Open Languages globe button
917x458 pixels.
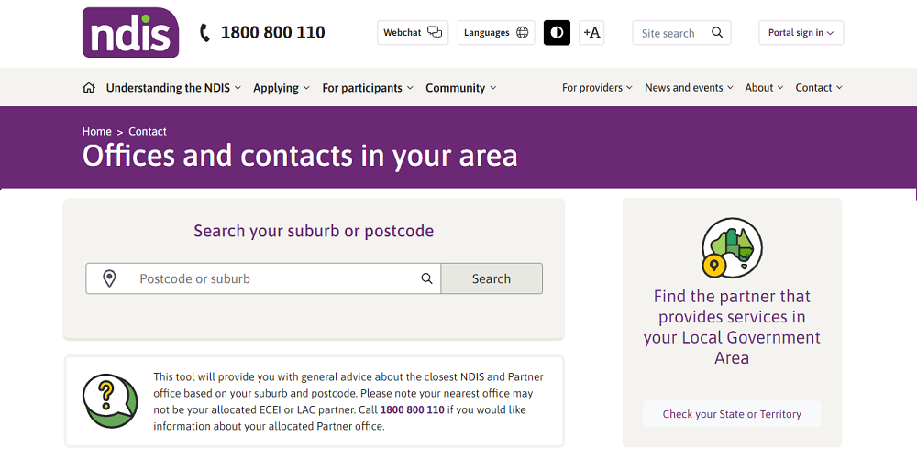click(496, 33)
